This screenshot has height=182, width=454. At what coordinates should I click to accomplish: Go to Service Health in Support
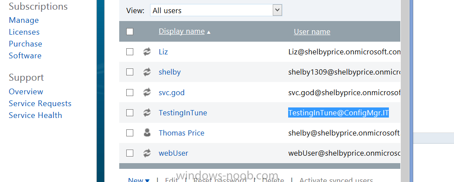pyautogui.click(x=35, y=115)
